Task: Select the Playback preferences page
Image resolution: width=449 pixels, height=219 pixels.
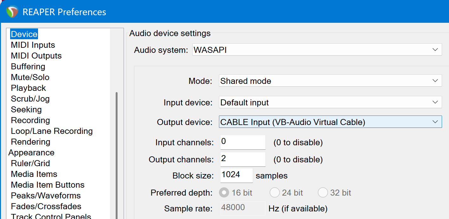Action: (29, 88)
